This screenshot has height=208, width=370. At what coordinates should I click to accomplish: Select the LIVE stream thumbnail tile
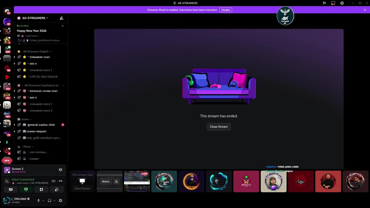pyautogui.click(x=137, y=181)
